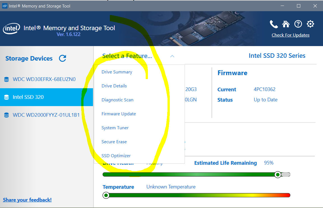Choose Firmware Update from the feature menu
Screen dimensions: 323x208
[x=119, y=114]
